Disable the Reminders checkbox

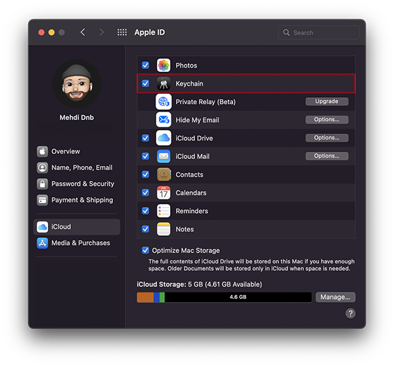tap(146, 211)
